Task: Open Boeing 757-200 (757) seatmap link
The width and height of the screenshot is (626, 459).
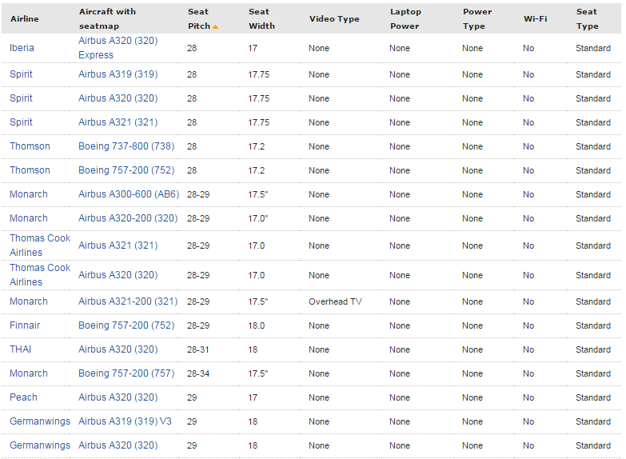Action: point(126,373)
